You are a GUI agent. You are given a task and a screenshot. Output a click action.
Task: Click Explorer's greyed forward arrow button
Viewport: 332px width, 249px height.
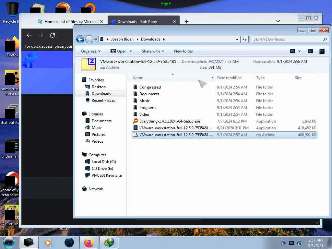click(x=89, y=39)
